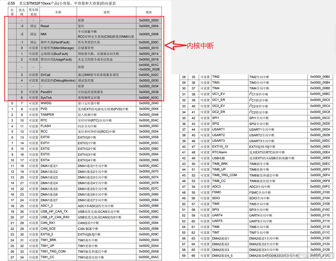The width and height of the screenshot is (336, 261).
Task: Select the DebugMonitor name cell
Action: coord(58,81)
